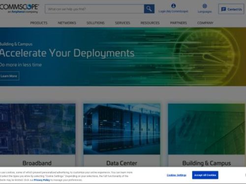Focus the 'What can we help you find?' search field
The width and height of the screenshot is (246, 184).
[94, 9]
